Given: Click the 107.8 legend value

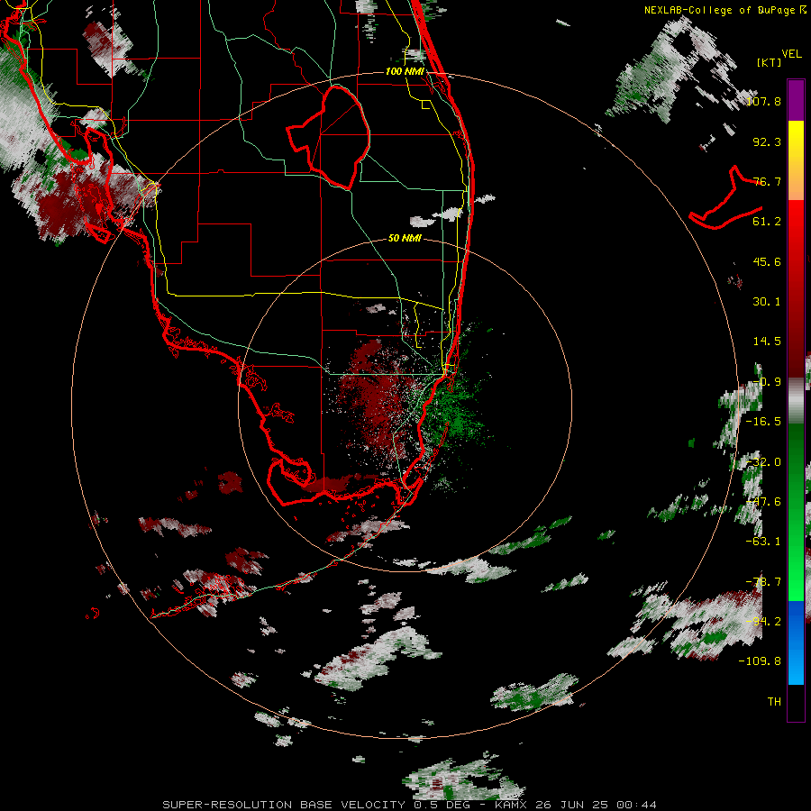Looking at the screenshot, I should coord(763,101).
